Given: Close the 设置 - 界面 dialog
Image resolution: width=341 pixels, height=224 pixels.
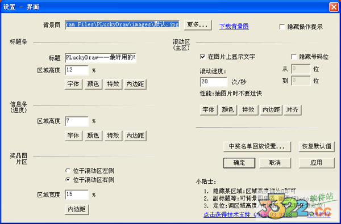Looking at the screenshot, I should (x=334, y=7).
